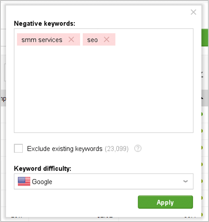The height and width of the screenshot is (222, 209).
Task: Open help tooltip beside Exclude existing keywords
Action: (138, 148)
